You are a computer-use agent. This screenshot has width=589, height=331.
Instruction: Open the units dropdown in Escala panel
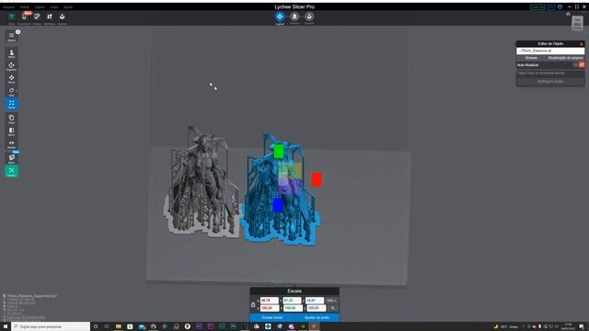tap(331, 301)
